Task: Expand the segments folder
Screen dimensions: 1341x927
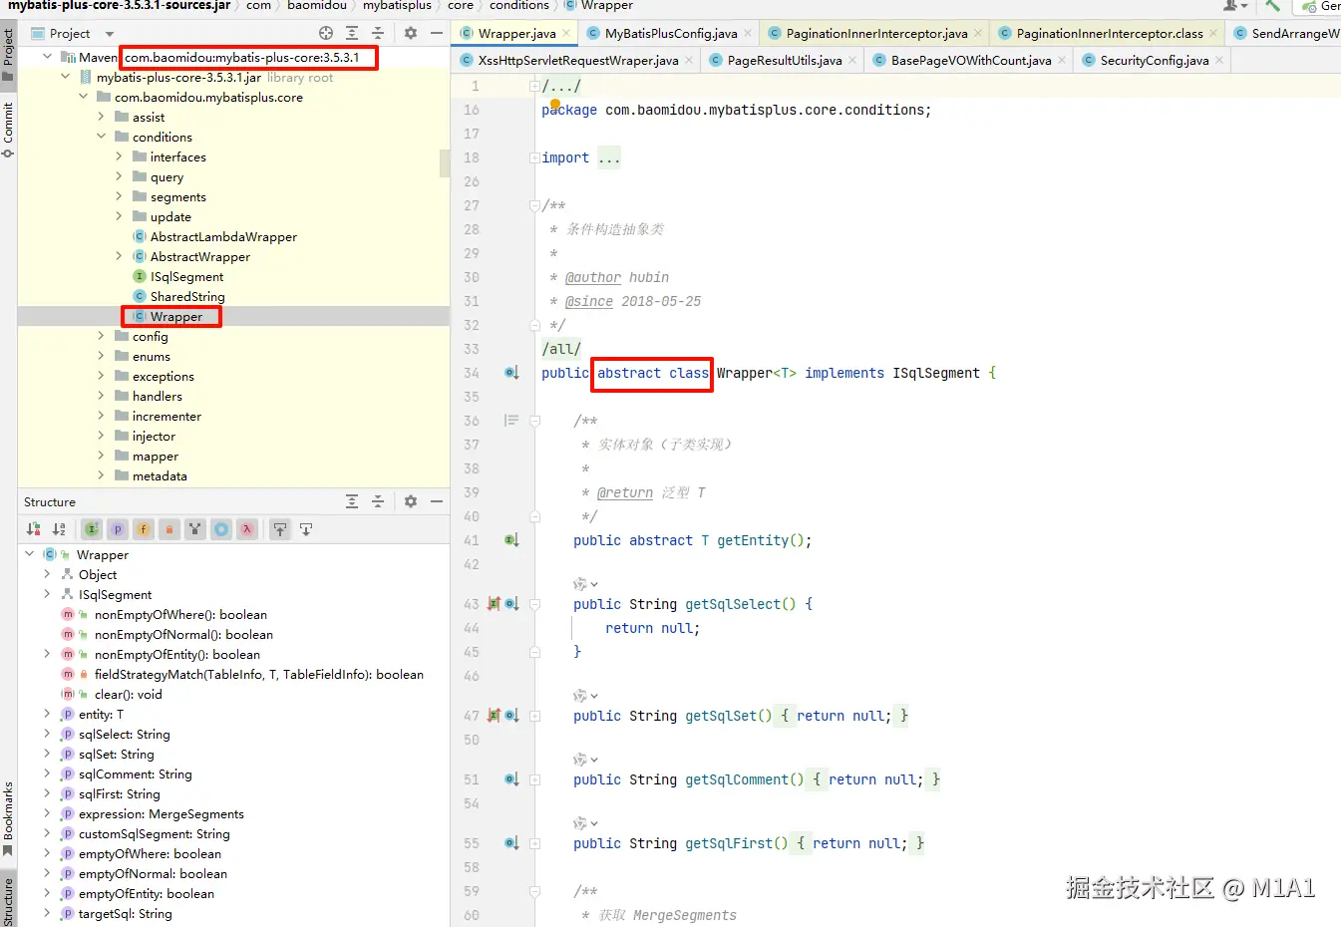Action: [119, 197]
